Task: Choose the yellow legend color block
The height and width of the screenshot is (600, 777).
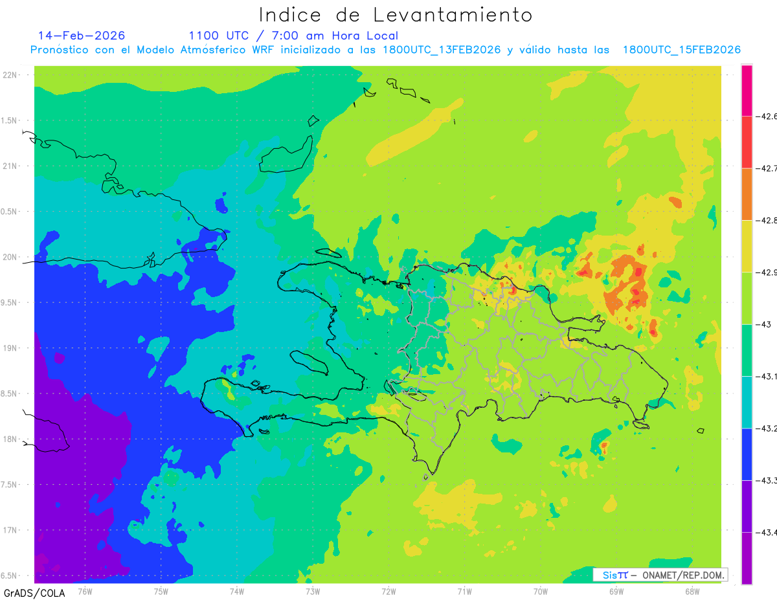Action: (747, 247)
